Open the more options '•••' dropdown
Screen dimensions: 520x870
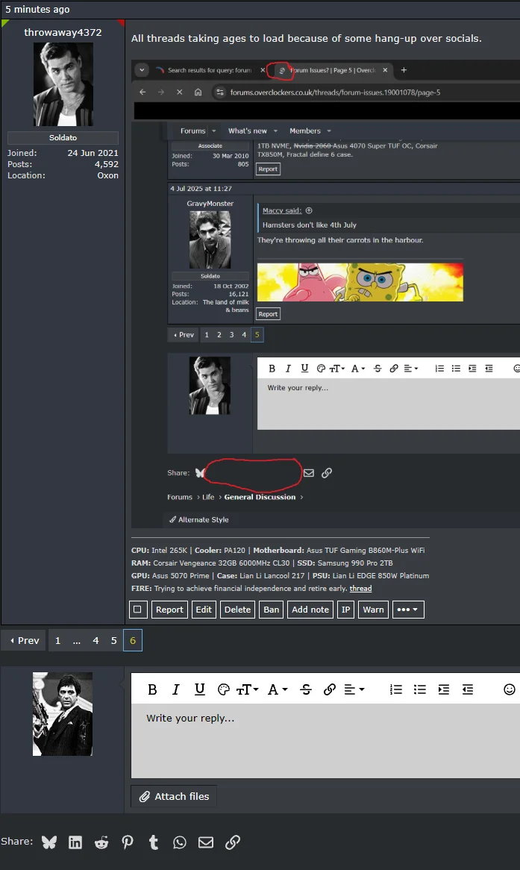pos(408,609)
